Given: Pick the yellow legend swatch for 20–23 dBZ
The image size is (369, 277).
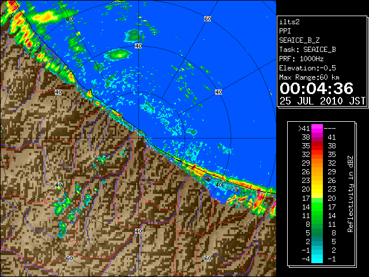Looking at the screenshot, I should (317, 189).
